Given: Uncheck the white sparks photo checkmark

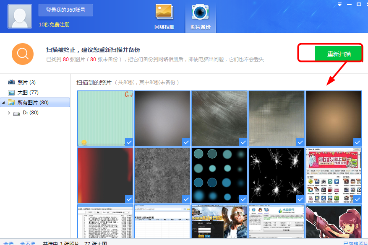Looking at the screenshot, I should point(300,199).
